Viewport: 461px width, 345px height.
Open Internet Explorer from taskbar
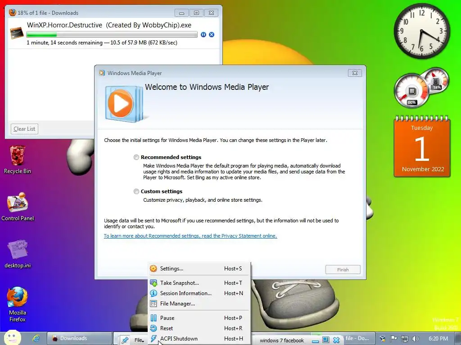[x=36, y=338]
